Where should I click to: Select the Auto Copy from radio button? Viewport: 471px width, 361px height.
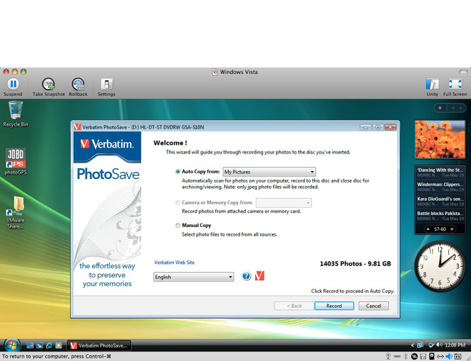(178, 172)
